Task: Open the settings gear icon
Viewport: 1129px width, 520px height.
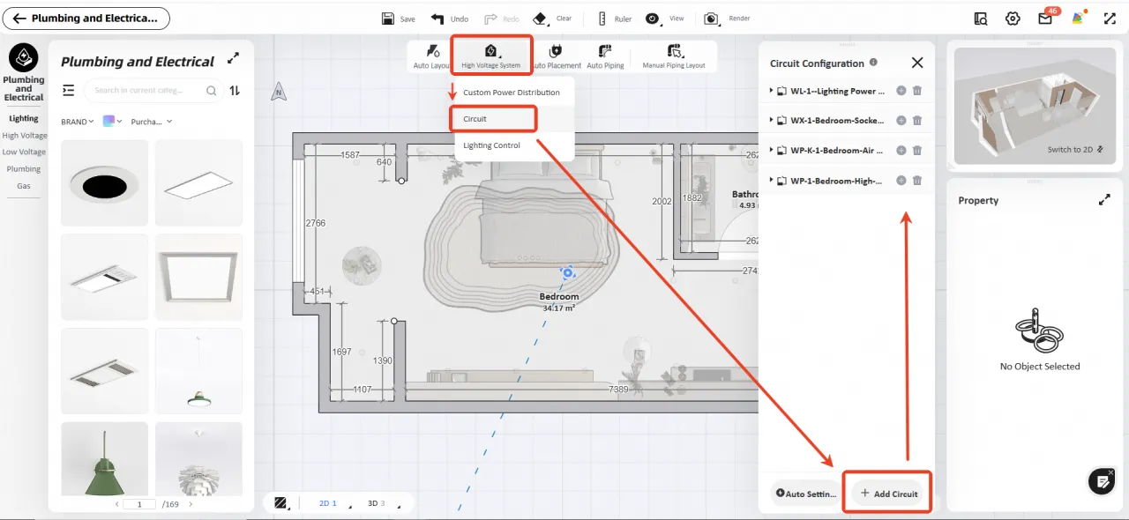Action: (1013, 19)
